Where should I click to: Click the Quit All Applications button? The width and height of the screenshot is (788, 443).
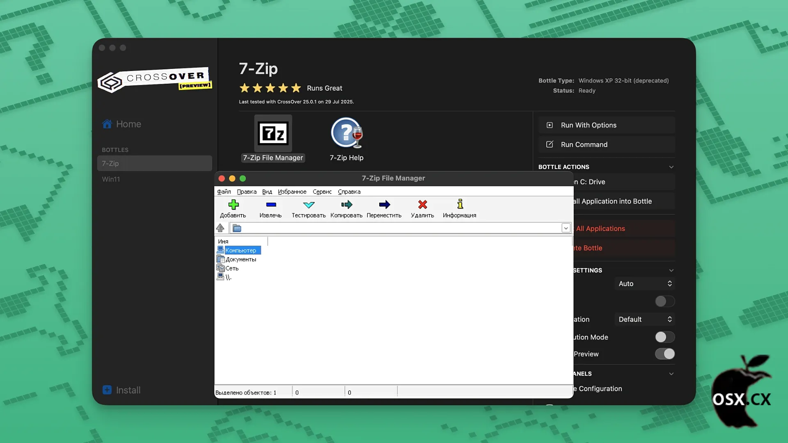624,228
